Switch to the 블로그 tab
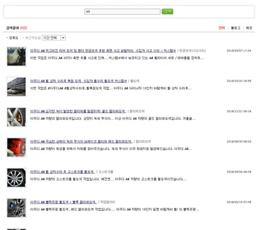This screenshot has height=230, width=263. [x=236, y=28]
